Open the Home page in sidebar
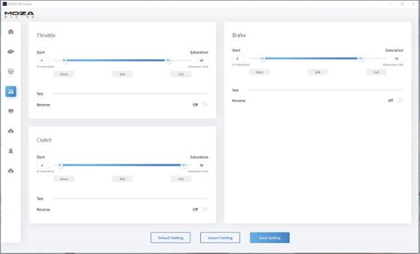Viewport: 420px width, 254px height. (11, 31)
